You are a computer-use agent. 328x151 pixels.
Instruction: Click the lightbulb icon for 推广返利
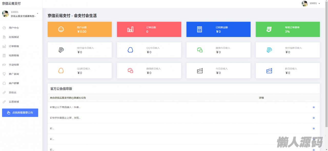tap(4, 74)
